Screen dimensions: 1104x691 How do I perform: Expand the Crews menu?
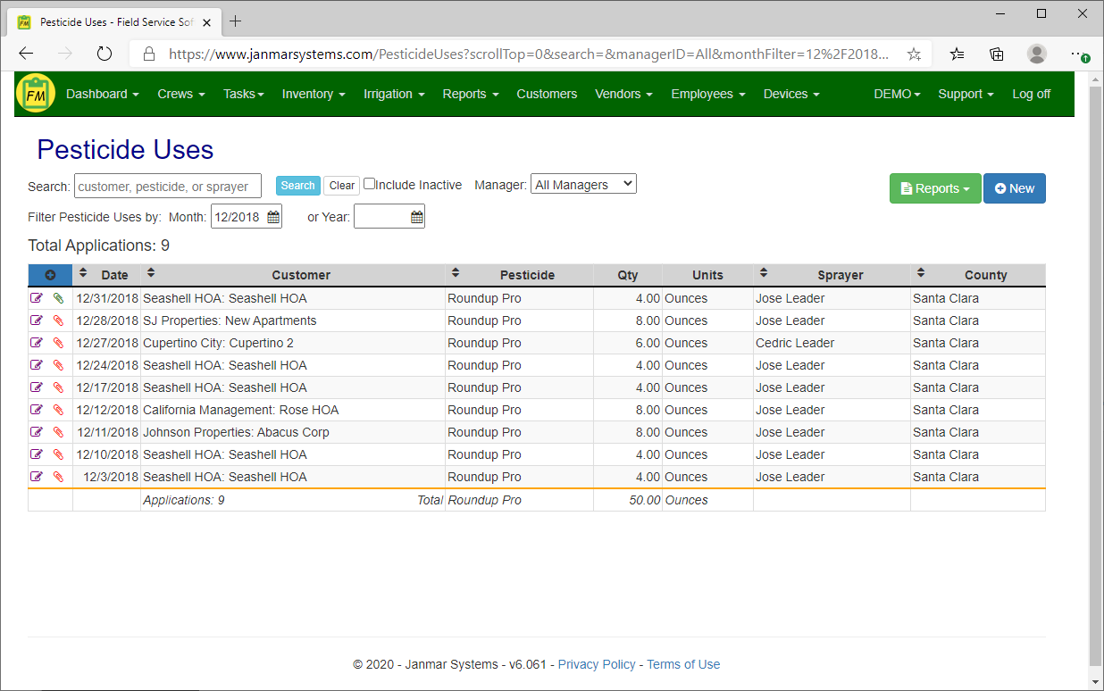click(x=181, y=94)
